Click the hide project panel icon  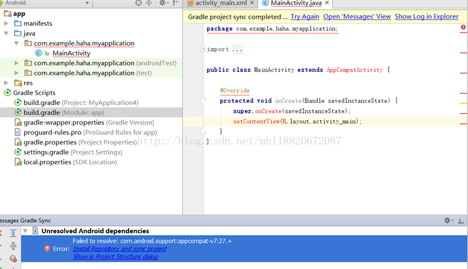pos(176,3)
